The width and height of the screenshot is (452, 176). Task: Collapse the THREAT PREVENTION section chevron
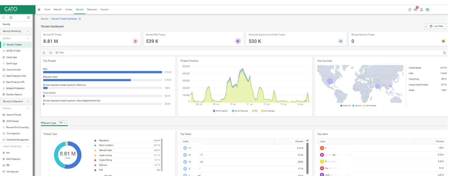28,147
